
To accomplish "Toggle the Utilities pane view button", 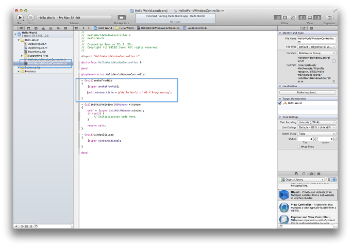I will 317,18.
